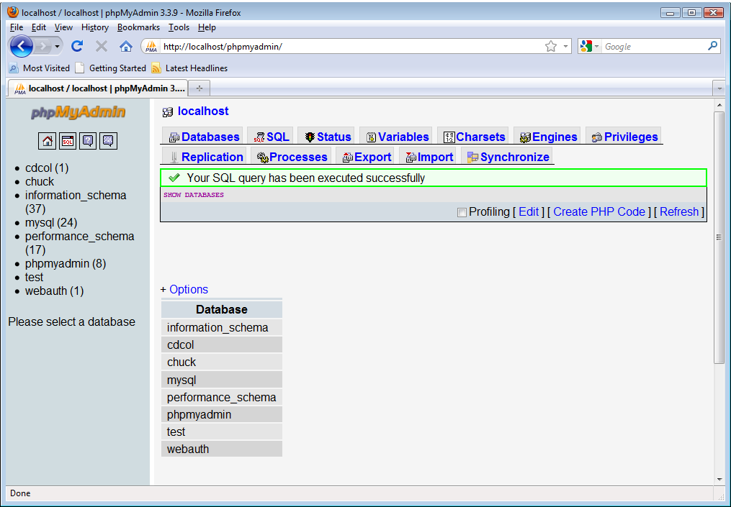Click the server icon beside localhost heading
This screenshot has width=731, height=507.
pyautogui.click(x=167, y=111)
